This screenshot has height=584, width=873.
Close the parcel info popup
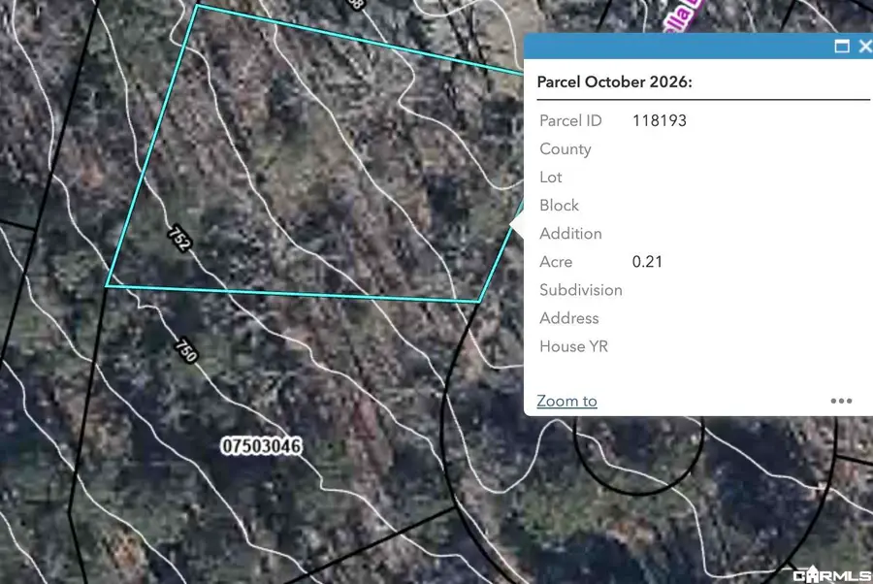(865, 47)
